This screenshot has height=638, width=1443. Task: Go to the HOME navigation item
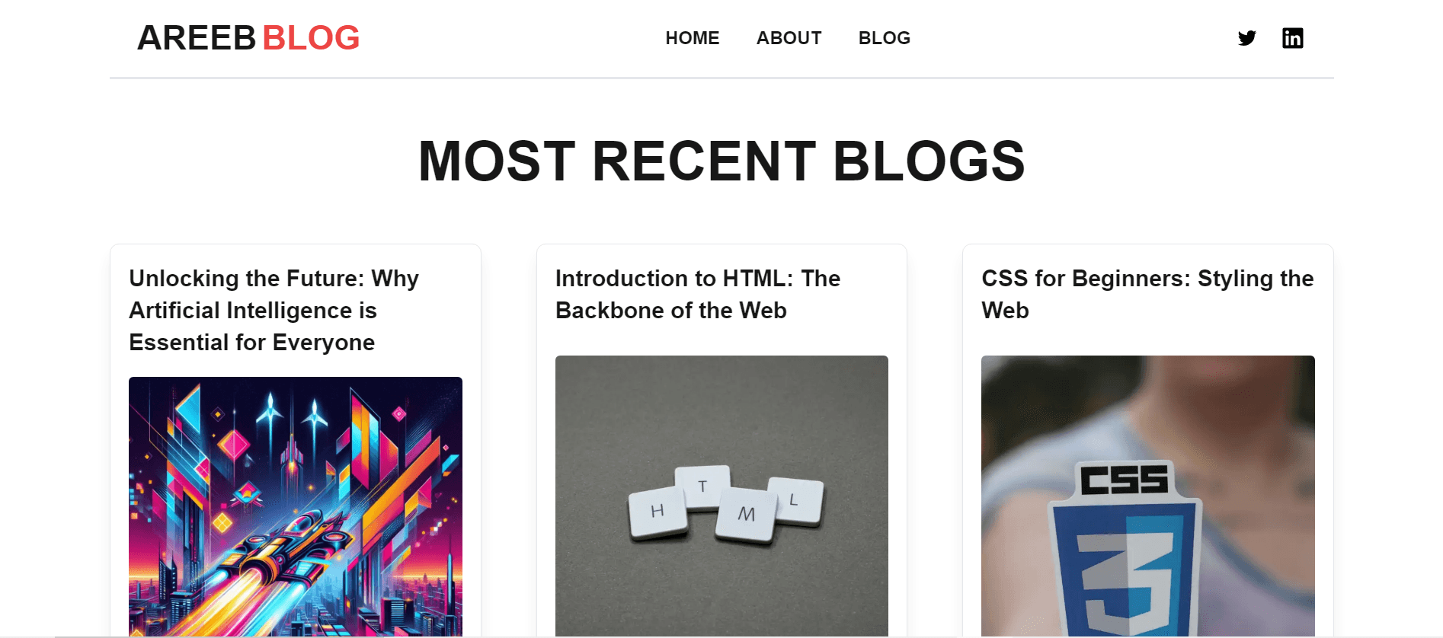[692, 38]
